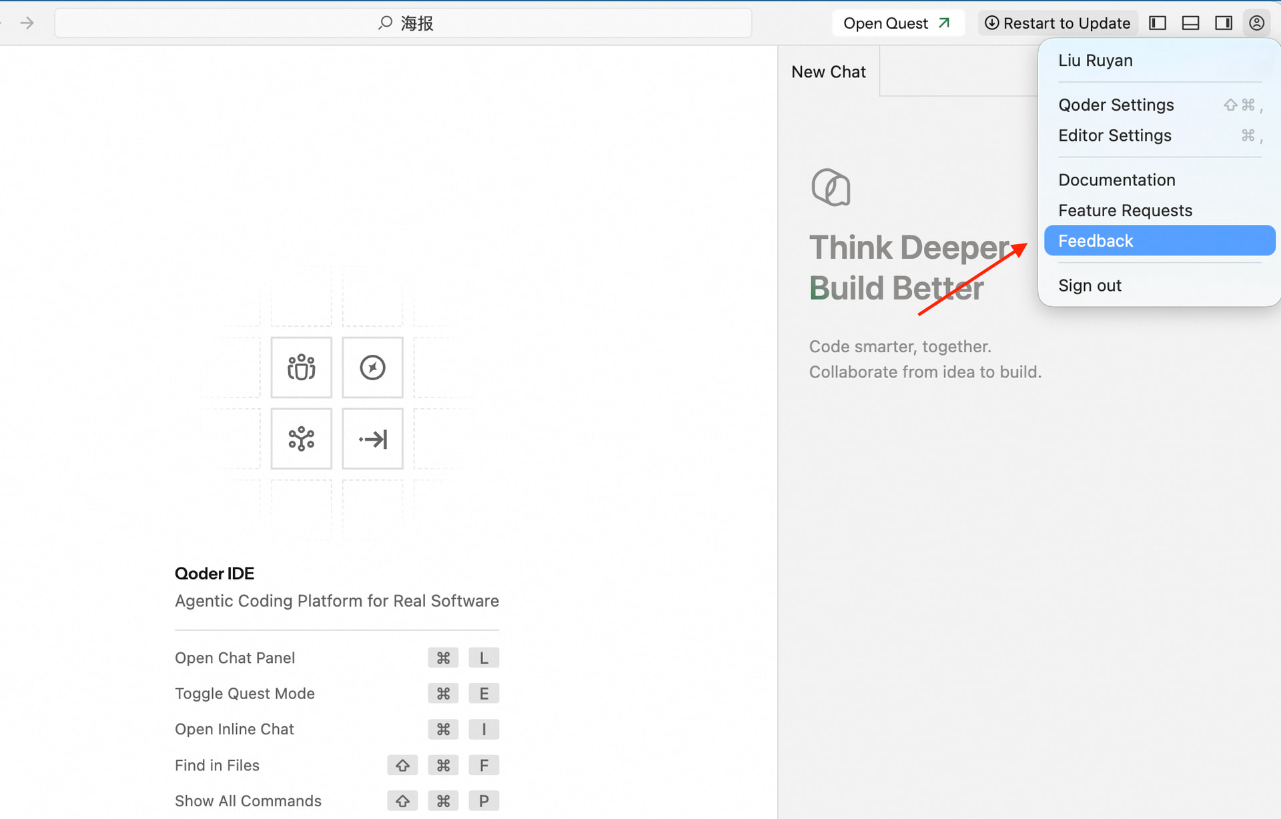Click the Open Inline Chat shortcut row
1281x819 pixels.
click(337, 730)
